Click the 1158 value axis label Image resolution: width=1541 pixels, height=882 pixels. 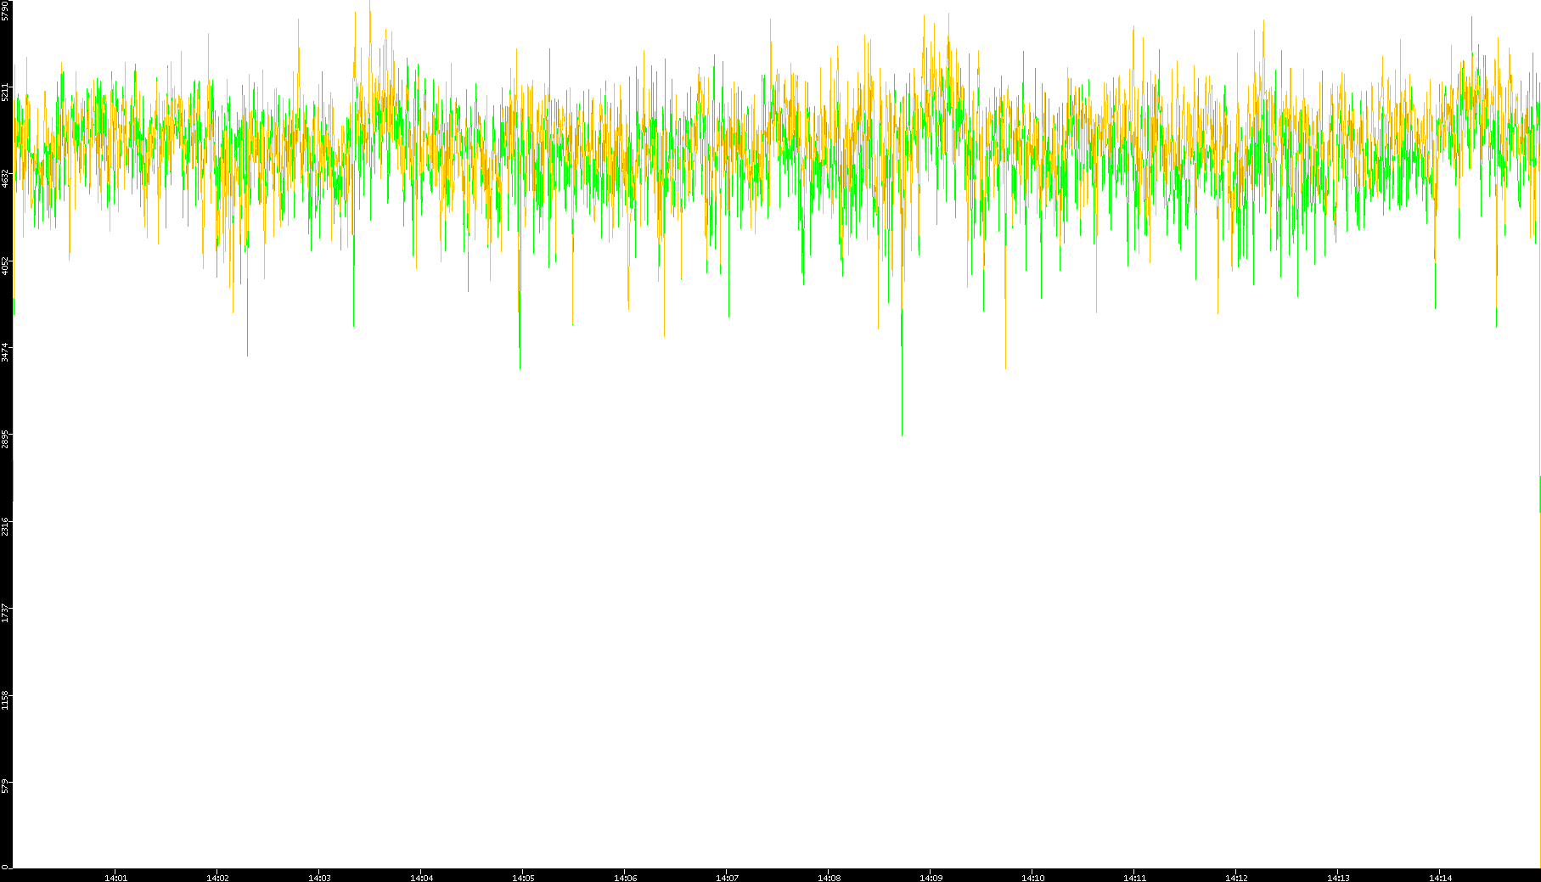coord(5,700)
